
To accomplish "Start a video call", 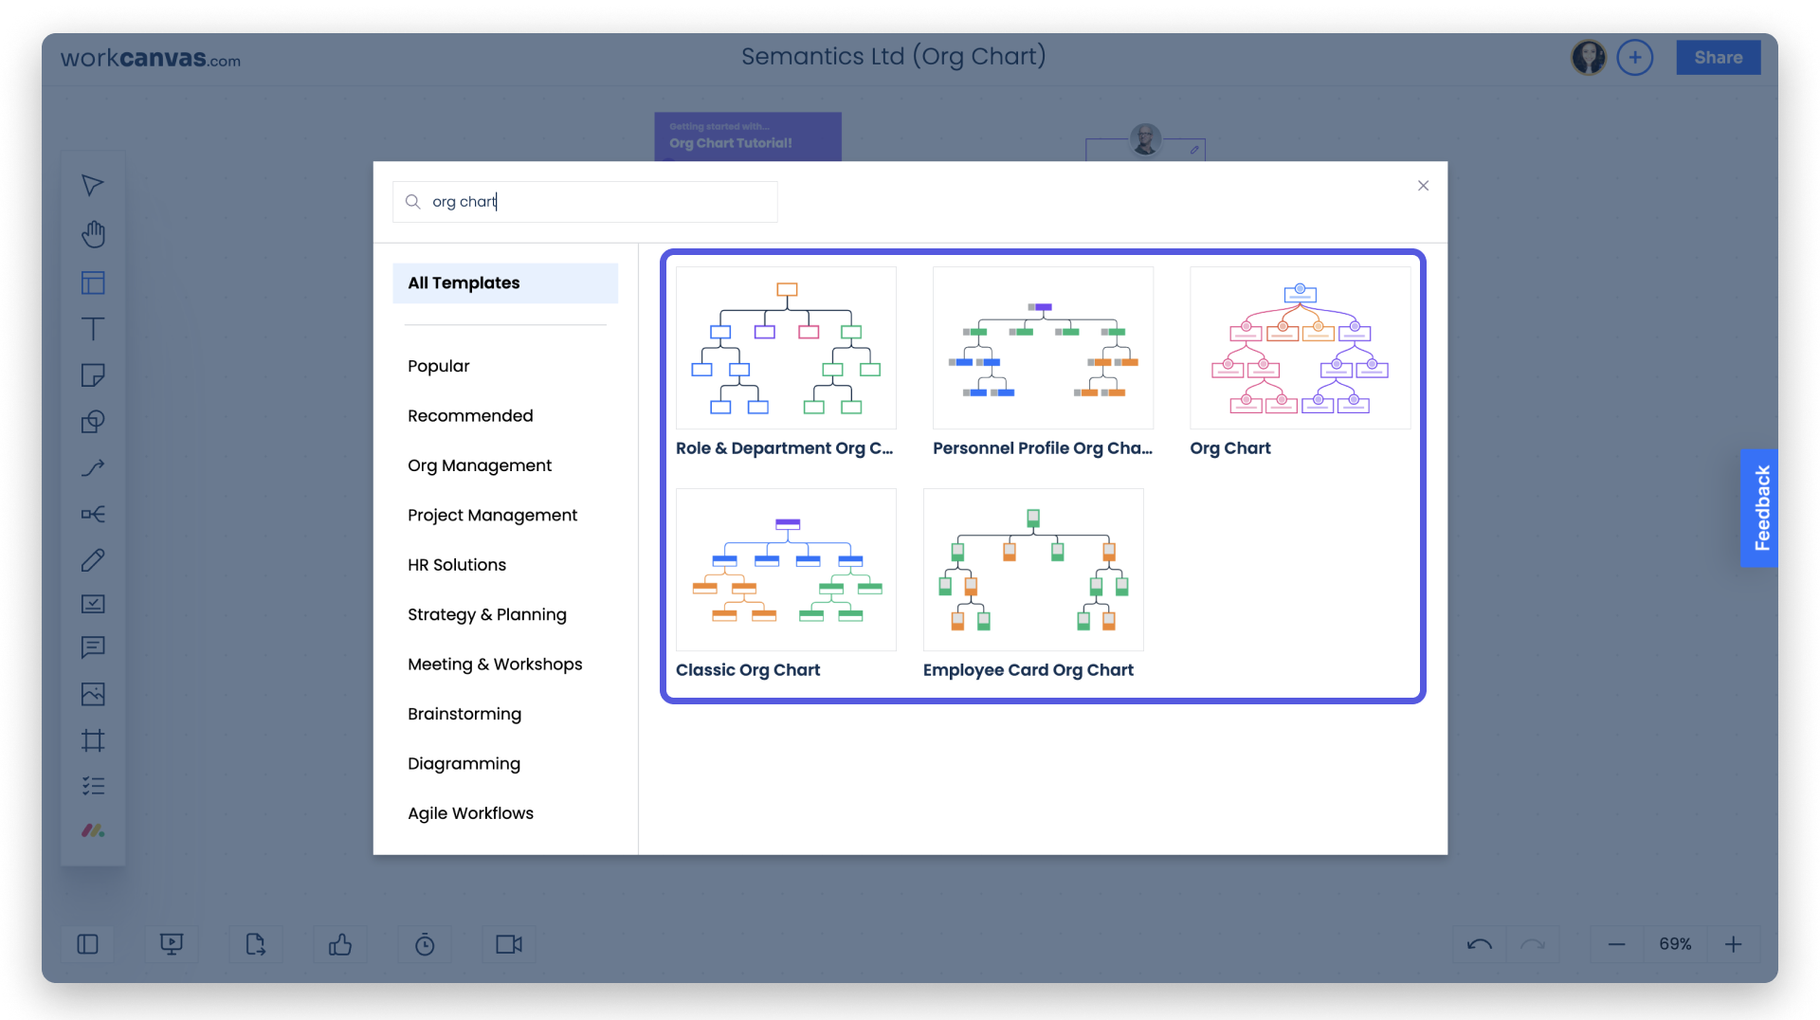I will pos(509,944).
